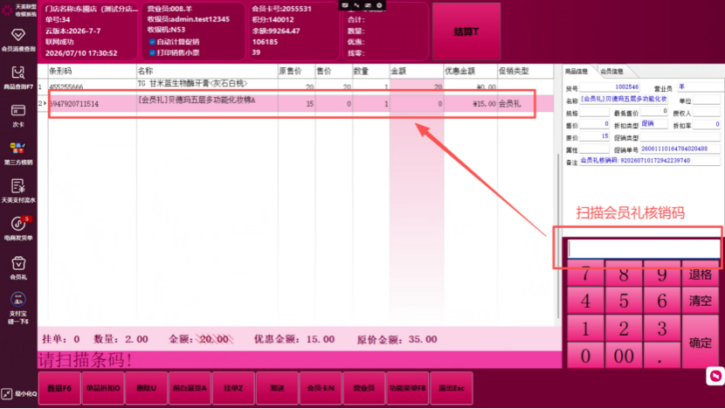Click the 前台退货A button
Image resolution: width=725 pixels, height=409 pixels.
pyautogui.click(x=190, y=388)
